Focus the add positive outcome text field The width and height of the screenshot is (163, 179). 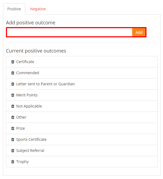69,32
